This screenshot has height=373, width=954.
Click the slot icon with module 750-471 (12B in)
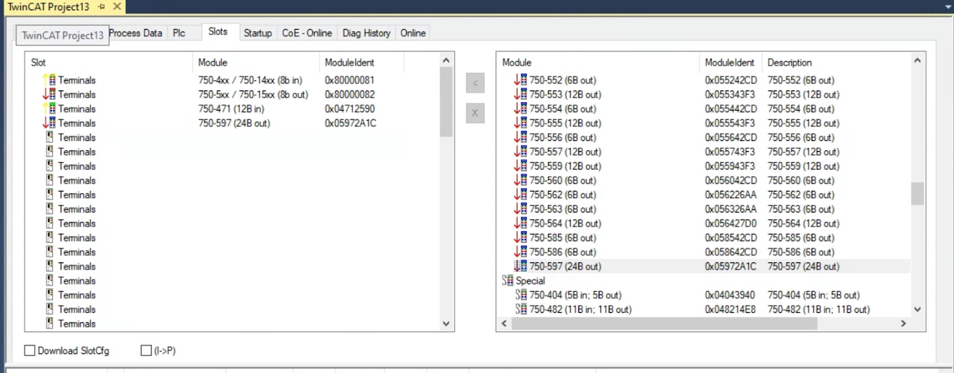pyautogui.click(x=49, y=108)
